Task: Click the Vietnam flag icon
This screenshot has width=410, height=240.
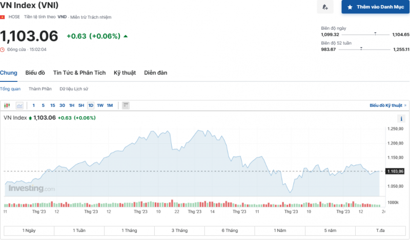Action: pyautogui.click(x=3, y=17)
